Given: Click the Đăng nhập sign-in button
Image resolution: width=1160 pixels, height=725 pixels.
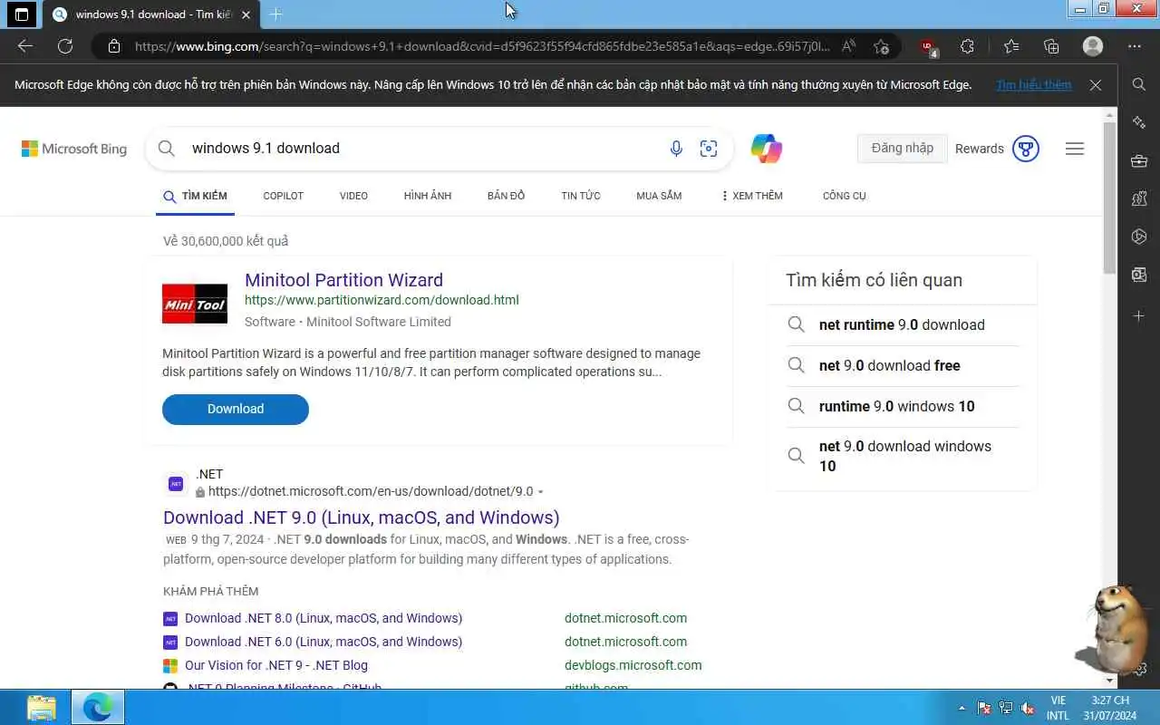Looking at the screenshot, I should [x=902, y=149].
